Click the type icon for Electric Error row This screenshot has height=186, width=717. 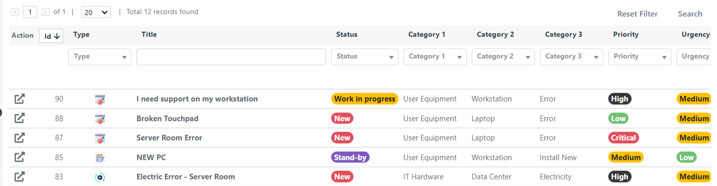[x=100, y=177]
